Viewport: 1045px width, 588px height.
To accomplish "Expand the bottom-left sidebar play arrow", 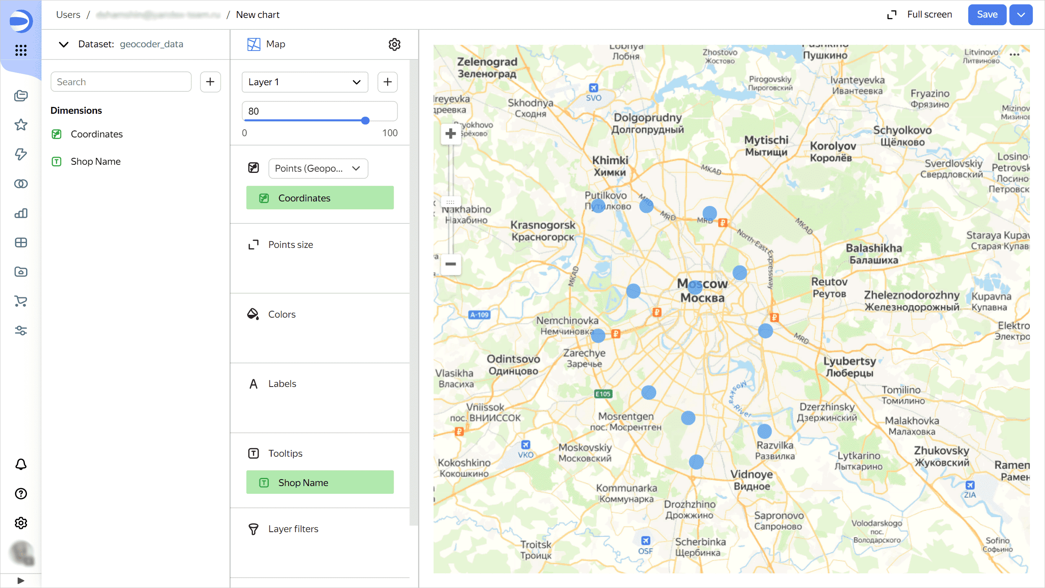I will (x=21, y=580).
